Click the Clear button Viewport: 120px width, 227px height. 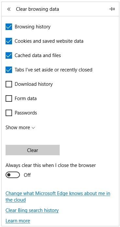[33, 150]
